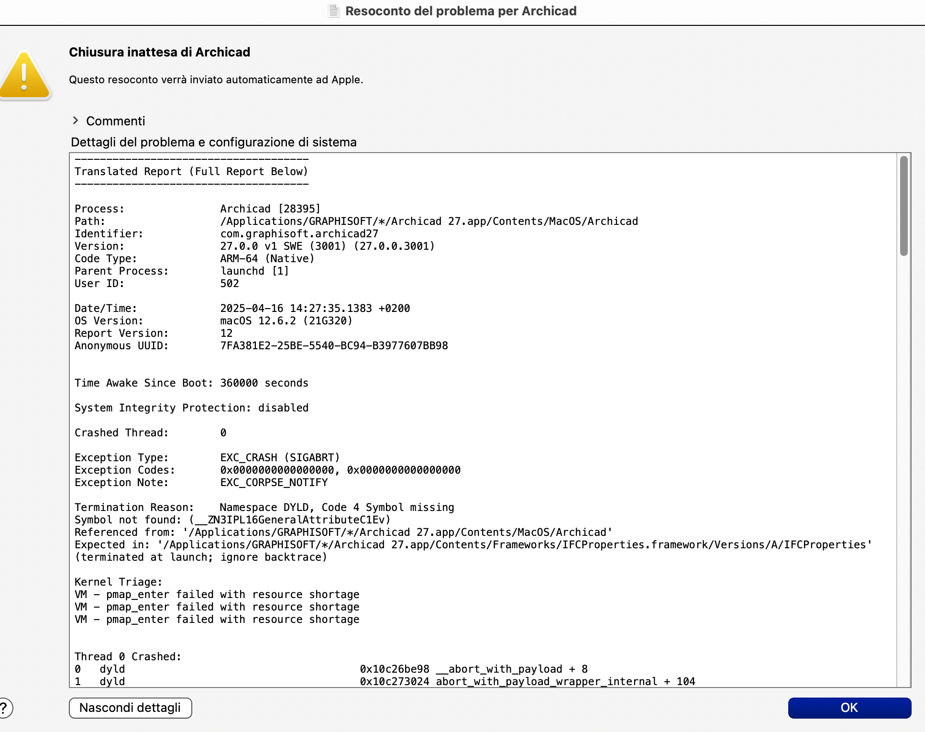Click the yellow warning triangle icon

click(x=25, y=76)
